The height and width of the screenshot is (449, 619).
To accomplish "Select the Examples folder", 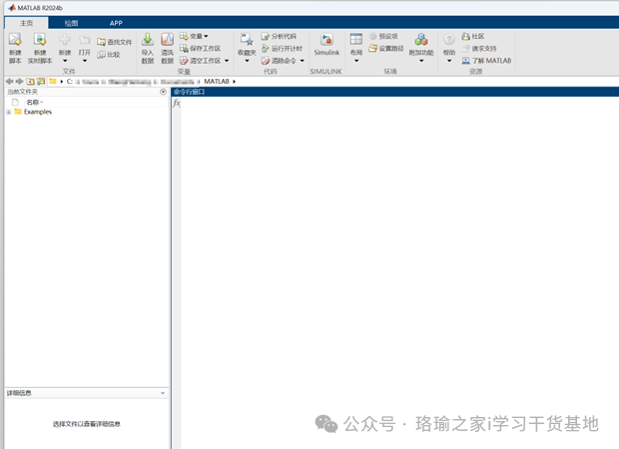I will (x=38, y=112).
